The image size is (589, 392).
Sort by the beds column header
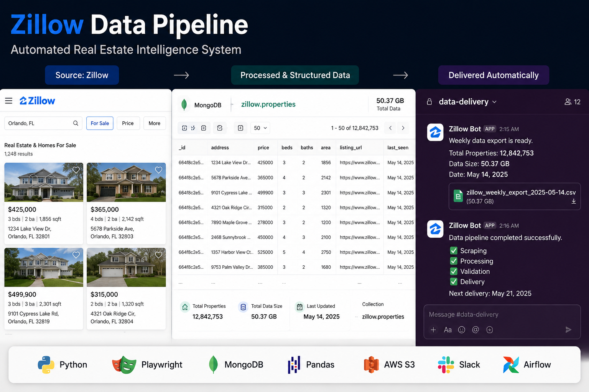point(287,148)
